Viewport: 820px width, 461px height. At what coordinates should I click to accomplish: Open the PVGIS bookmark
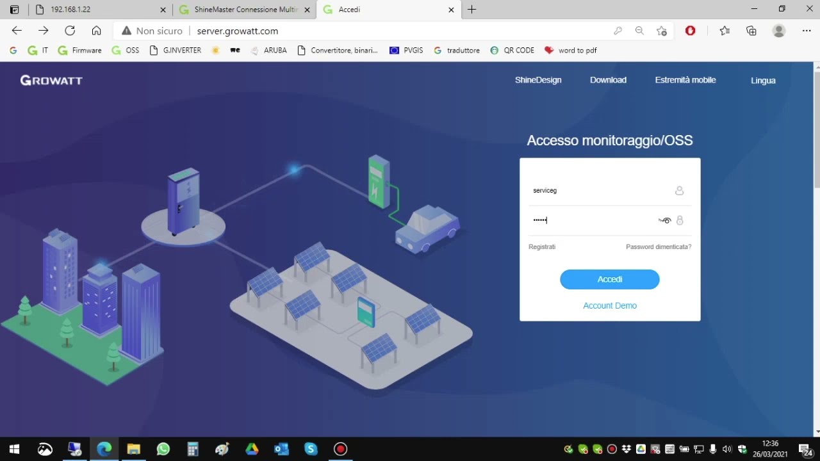click(x=406, y=50)
